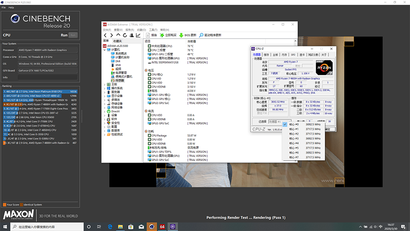Select 核心 #7 in core list
410x231 pixels.
[304, 158]
